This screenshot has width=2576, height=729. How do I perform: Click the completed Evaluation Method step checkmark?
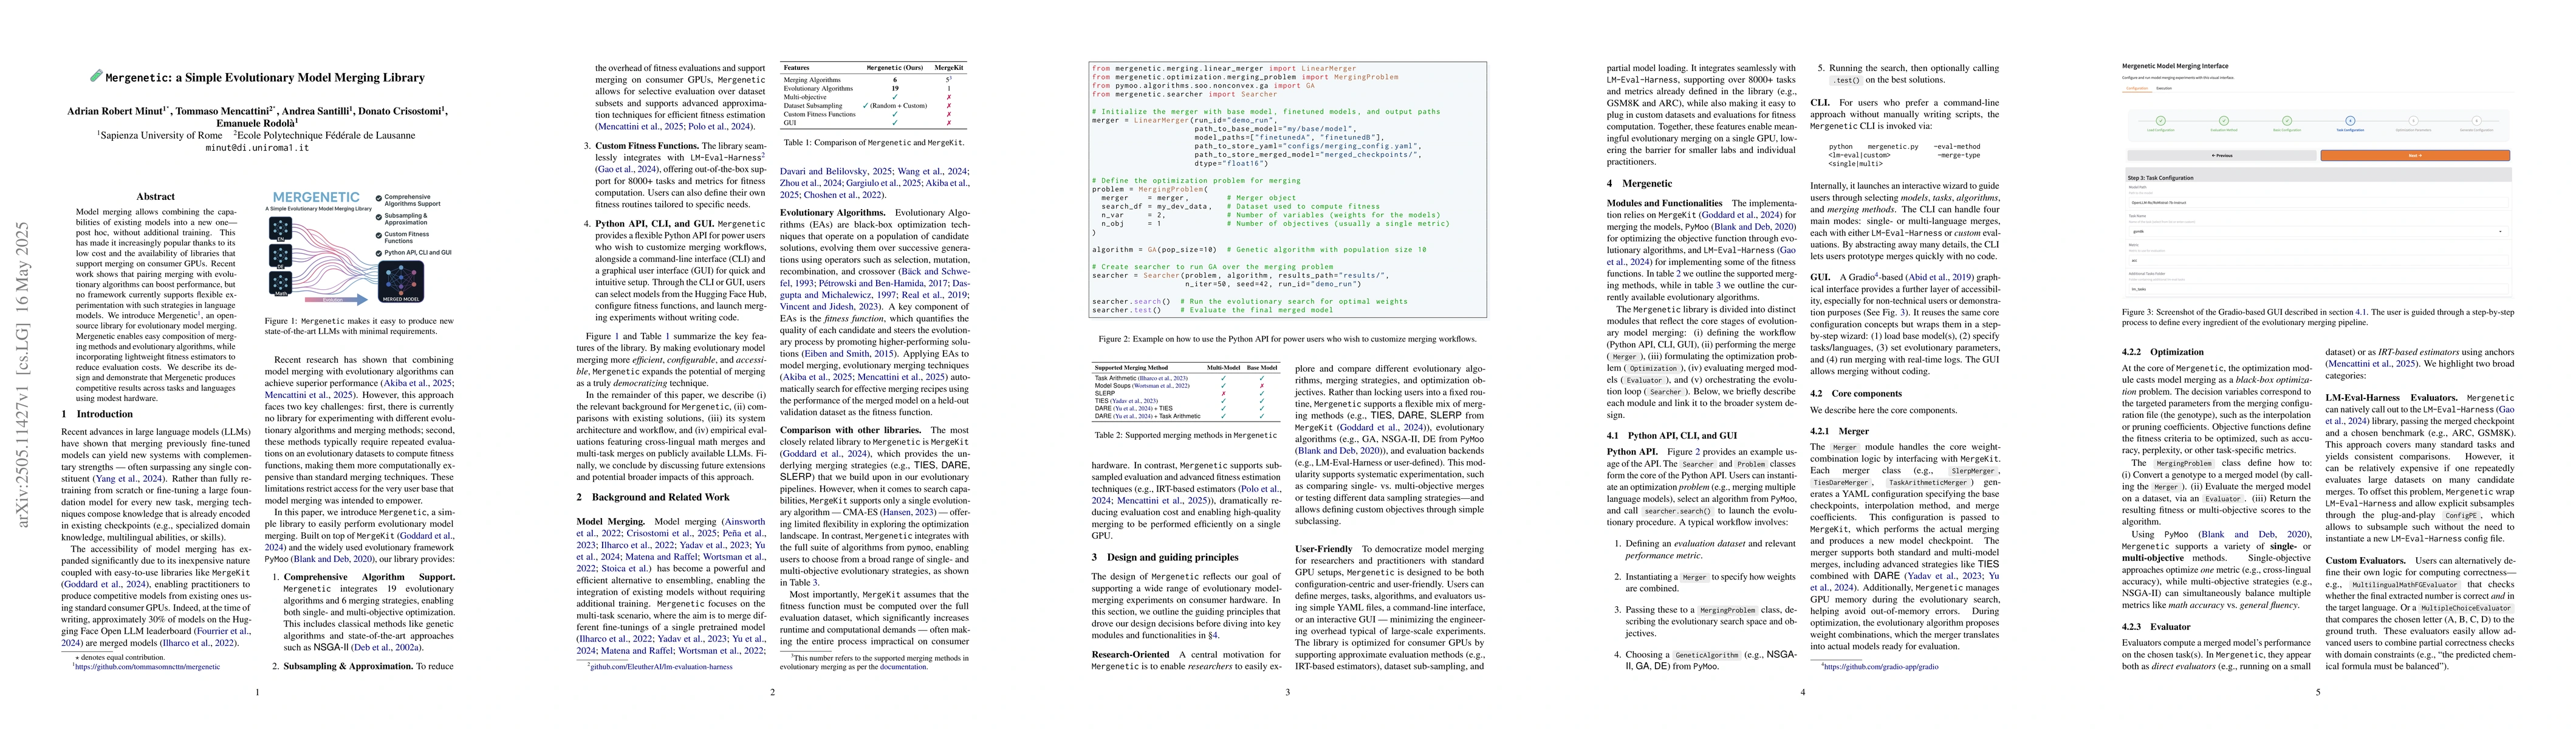[2224, 121]
